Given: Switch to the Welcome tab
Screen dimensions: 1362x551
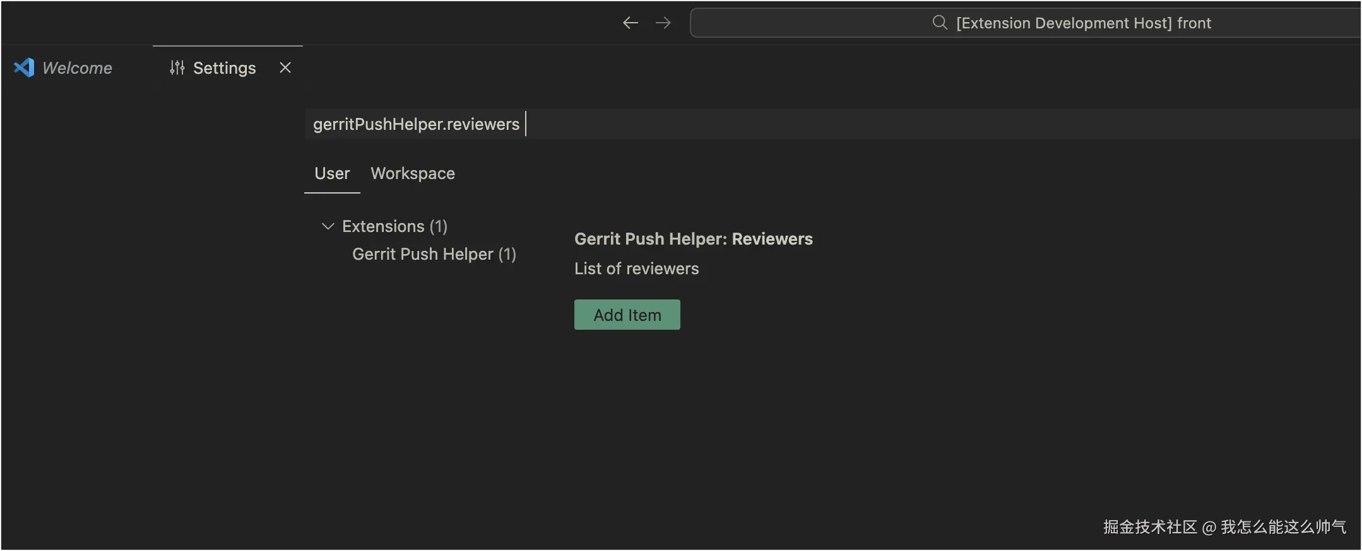Looking at the screenshot, I should coord(76,68).
